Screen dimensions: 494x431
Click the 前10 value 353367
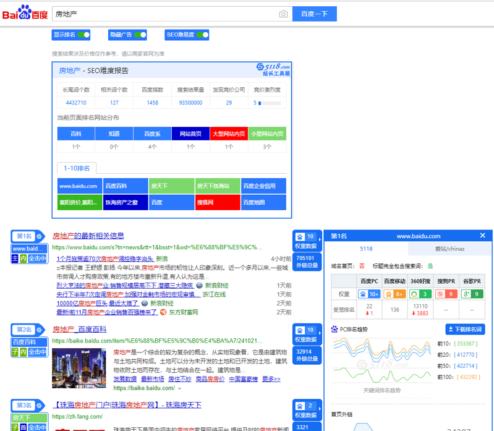coord(466,343)
